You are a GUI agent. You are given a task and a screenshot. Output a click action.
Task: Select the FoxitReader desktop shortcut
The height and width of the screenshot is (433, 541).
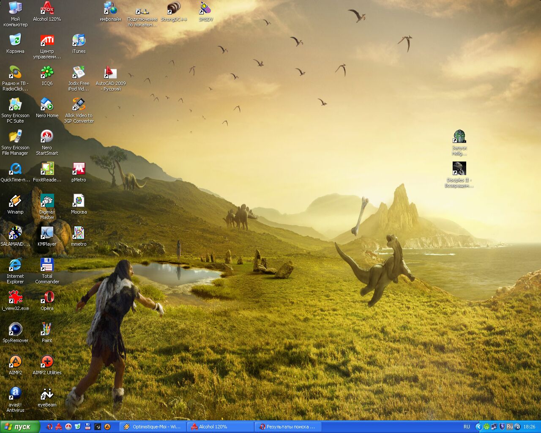click(47, 172)
